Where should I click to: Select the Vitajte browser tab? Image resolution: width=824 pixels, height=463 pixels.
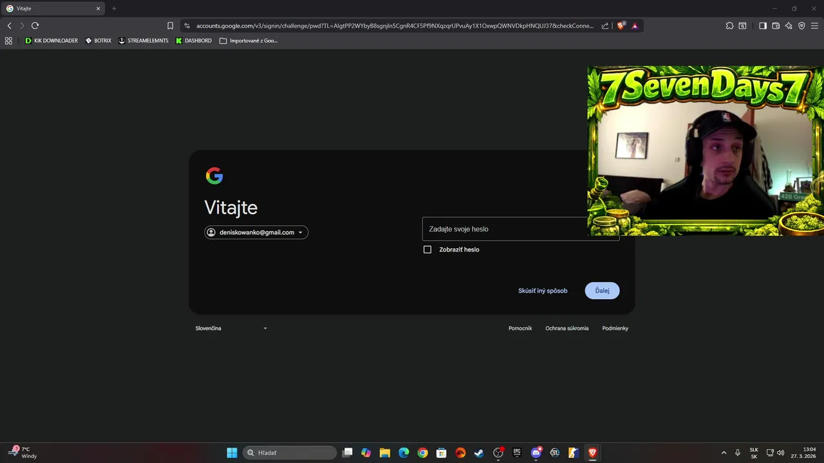coord(53,8)
